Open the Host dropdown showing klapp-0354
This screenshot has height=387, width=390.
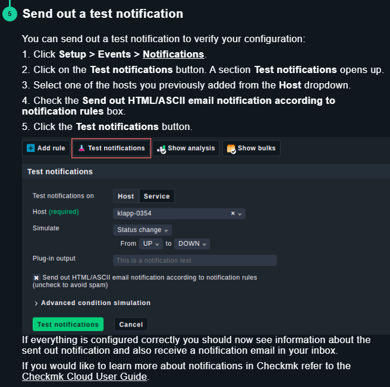(x=178, y=213)
